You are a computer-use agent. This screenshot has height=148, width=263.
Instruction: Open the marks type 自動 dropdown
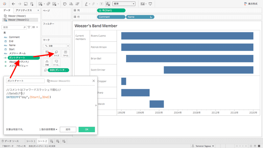pyautogui.click(x=56, y=46)
